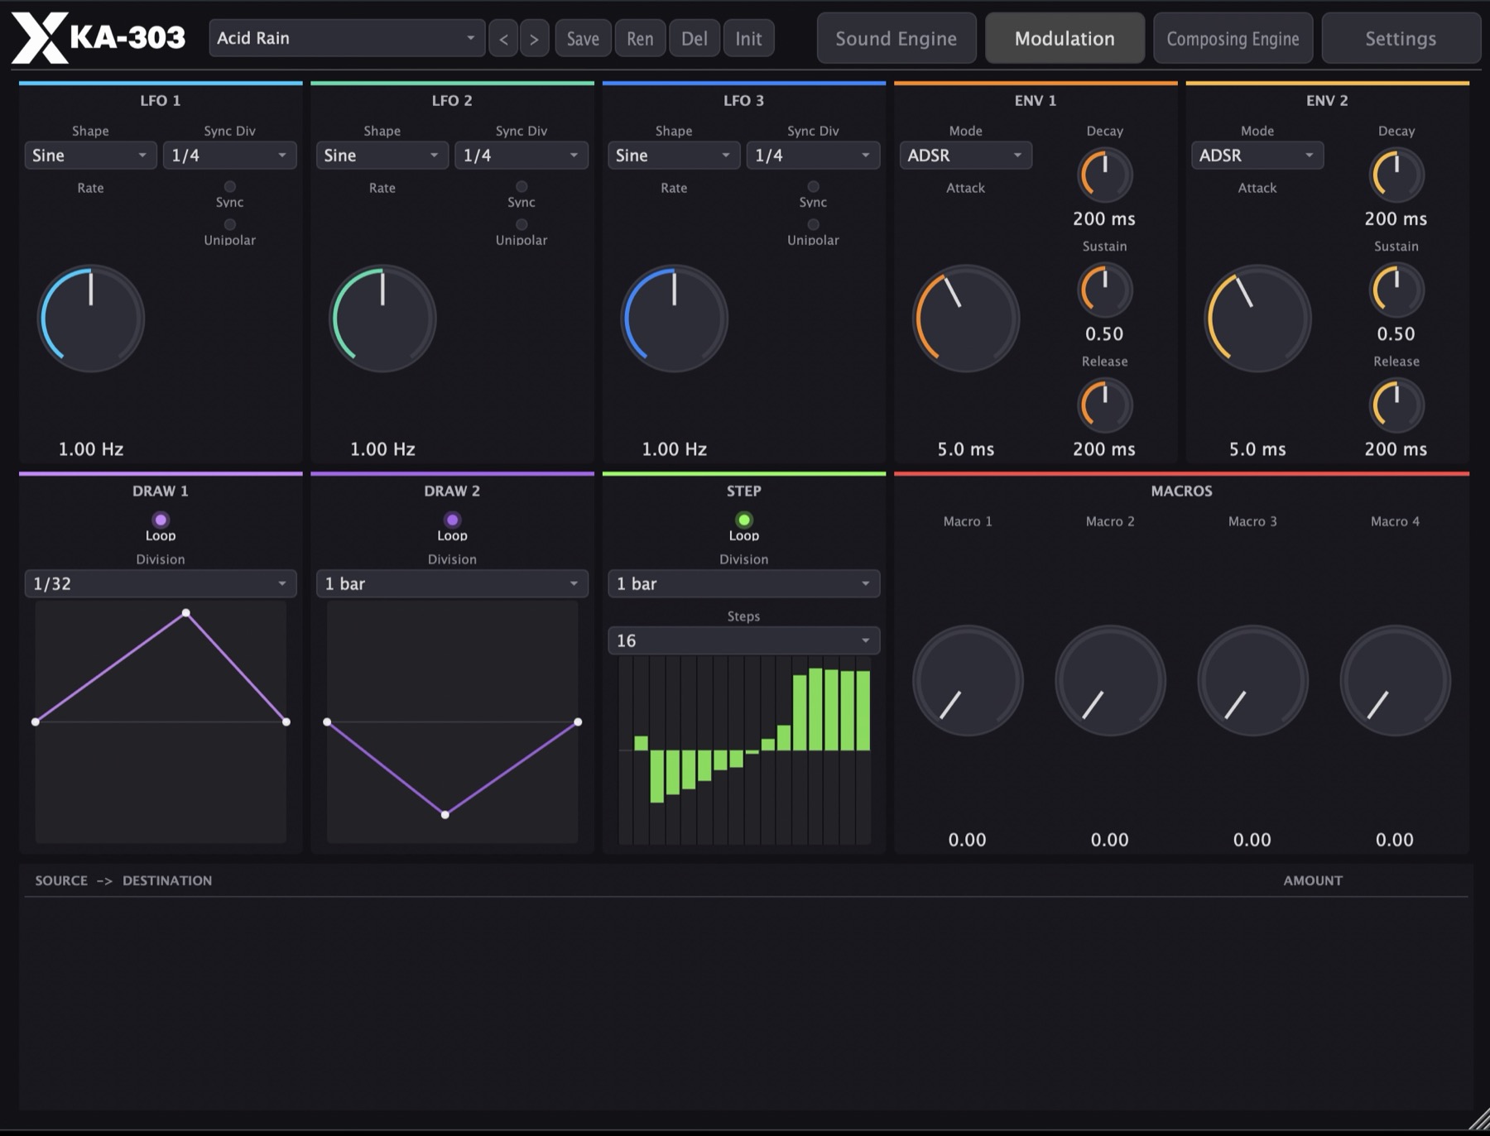Enable LFO 3 Unipolar toggle

coord(813,225)
